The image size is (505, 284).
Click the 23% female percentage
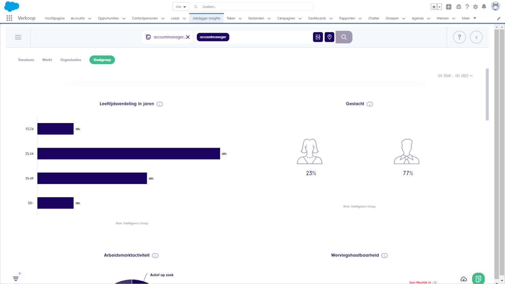tap(311, 173)
